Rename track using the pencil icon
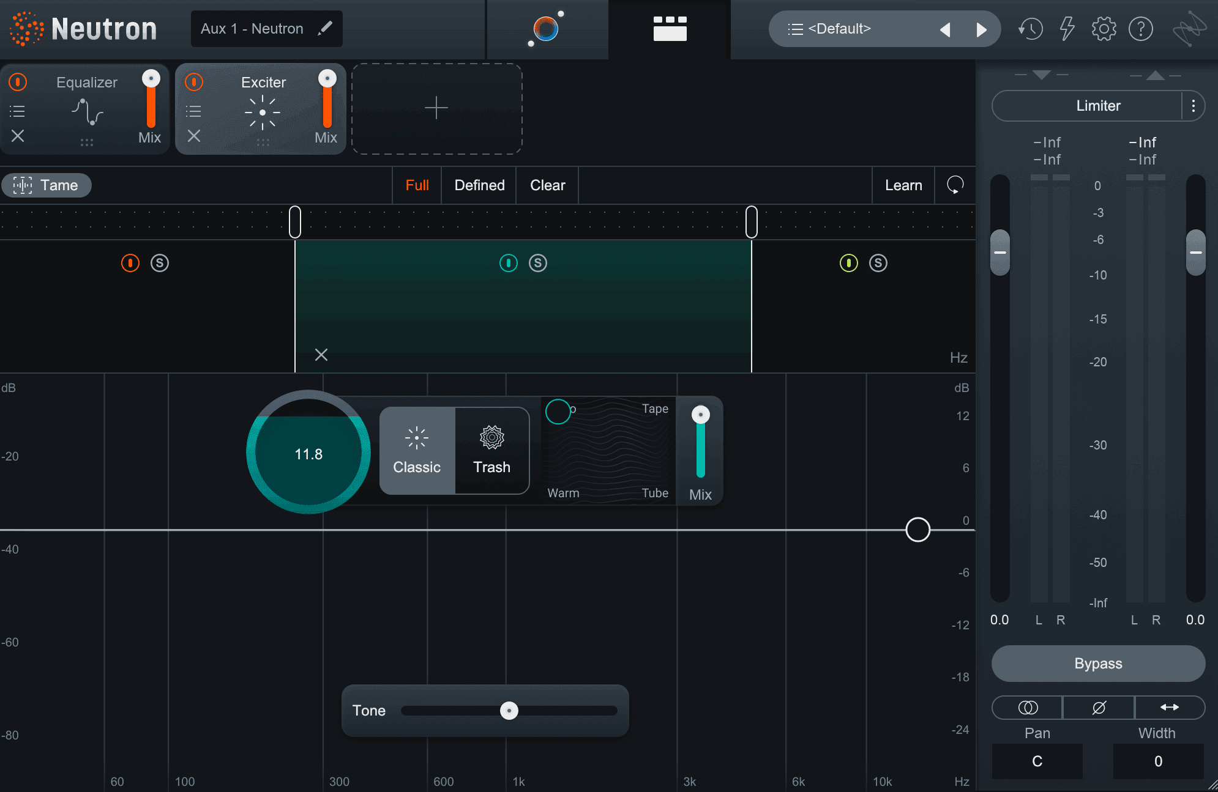 (325, 28)
